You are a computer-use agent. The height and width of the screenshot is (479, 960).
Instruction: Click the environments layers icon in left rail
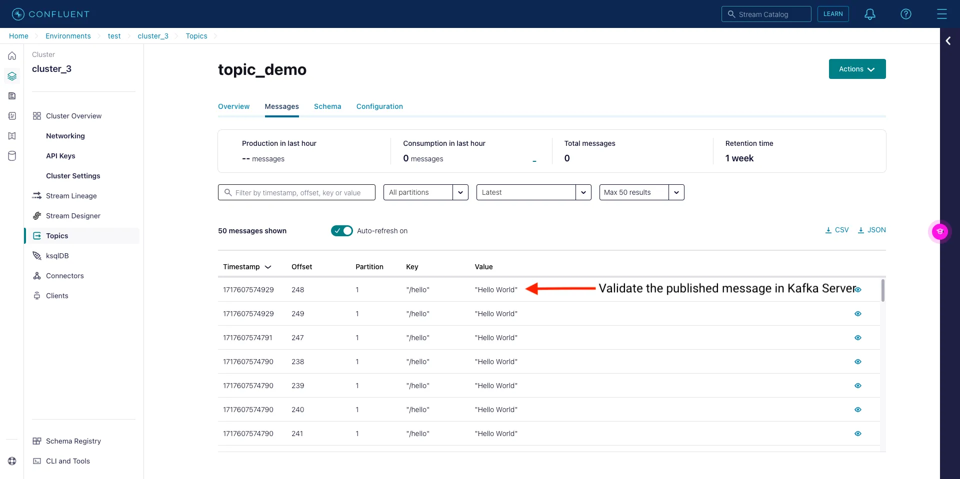12,76
